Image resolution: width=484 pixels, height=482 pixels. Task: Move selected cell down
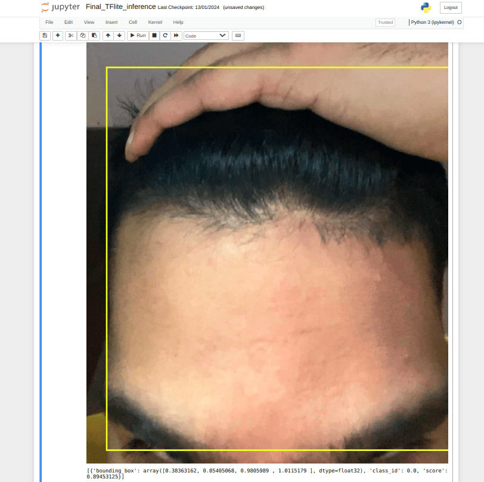[x=119, y=36]
